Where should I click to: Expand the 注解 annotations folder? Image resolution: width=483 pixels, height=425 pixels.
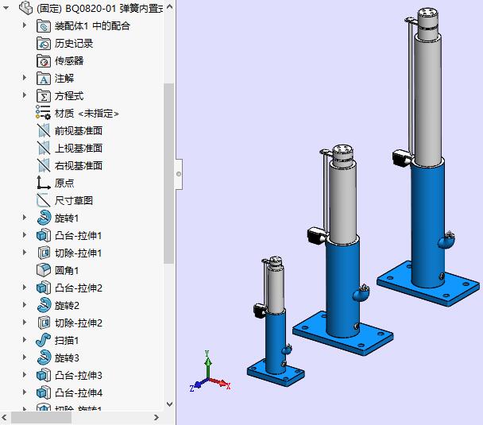[25, 78]
